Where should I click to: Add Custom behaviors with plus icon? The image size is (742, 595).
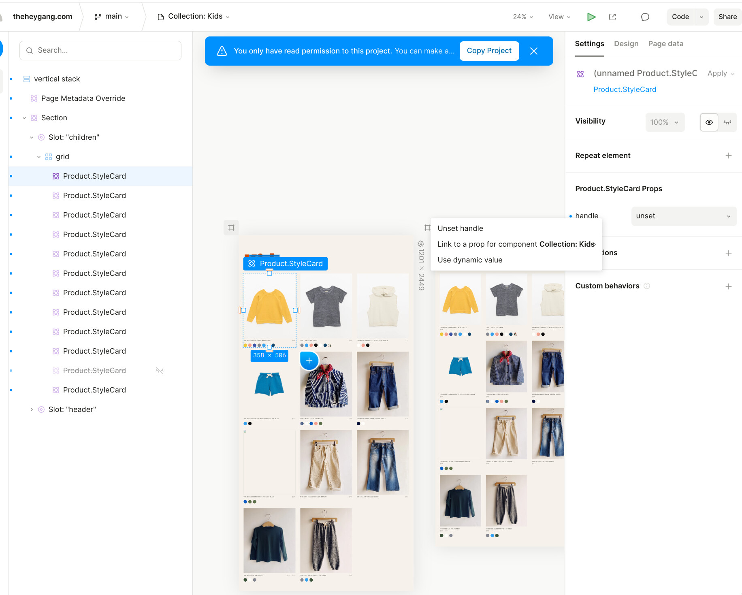point(729,286)
